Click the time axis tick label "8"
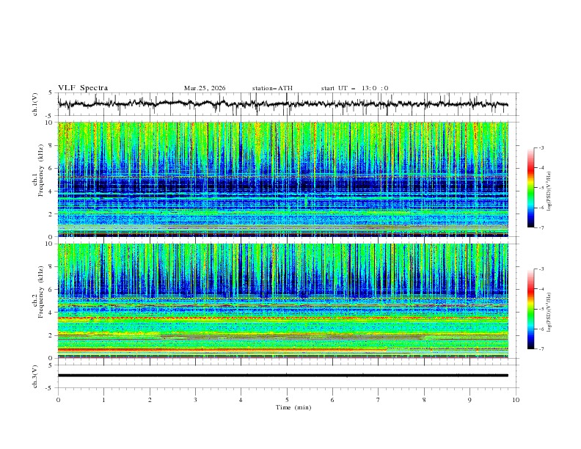 coord(424,400)
